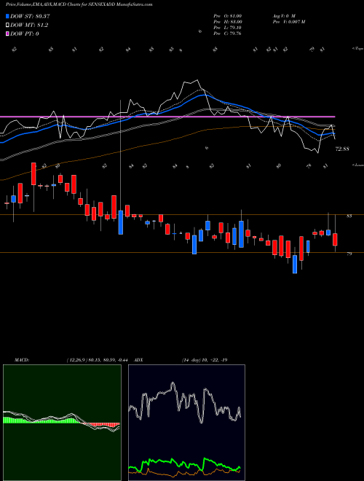Click the 'Pre C: 79.76' close value
Viewport: 364px width, 481px height.
point(228,34)
